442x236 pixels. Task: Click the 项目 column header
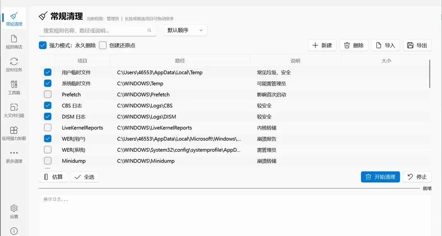click(82, 61)
